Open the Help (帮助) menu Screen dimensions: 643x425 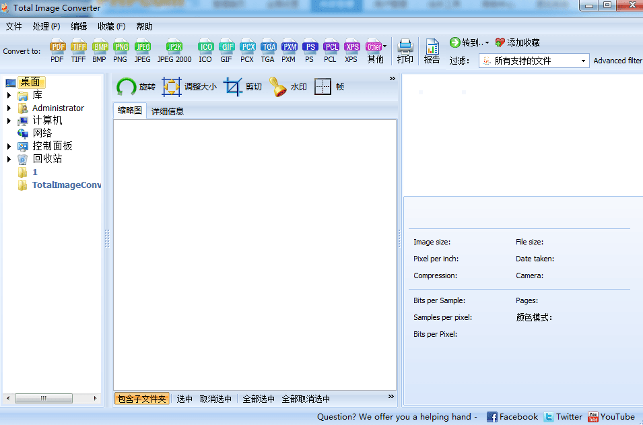(144, 27)
